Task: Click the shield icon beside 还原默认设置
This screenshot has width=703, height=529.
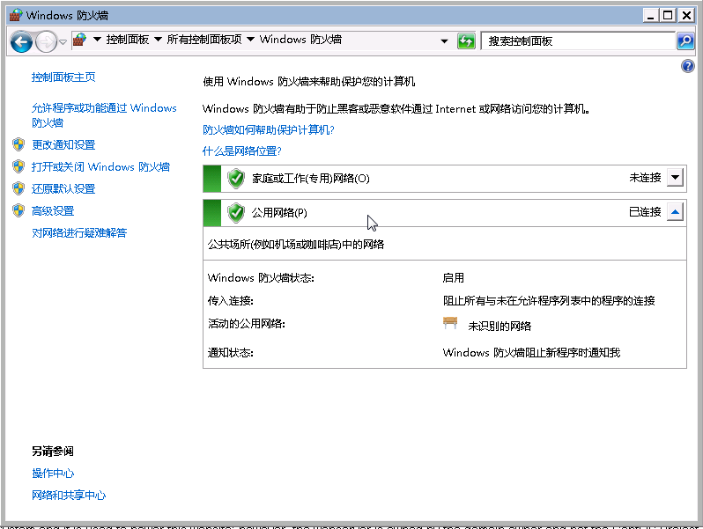Action: pyautogui.click(x=18, y=188)
